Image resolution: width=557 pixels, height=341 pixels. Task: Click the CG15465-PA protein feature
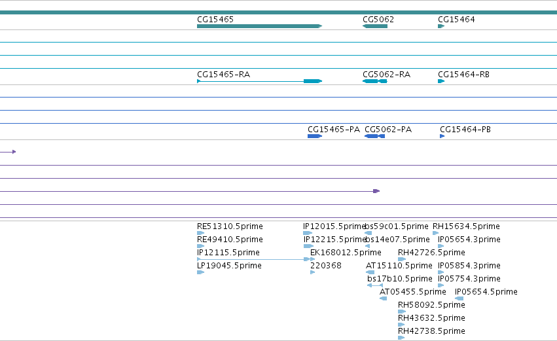coord(315,136)
